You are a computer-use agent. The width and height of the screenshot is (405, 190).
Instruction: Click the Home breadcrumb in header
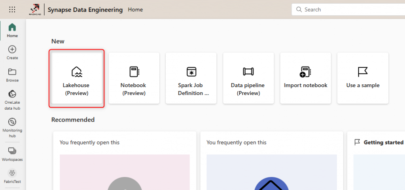pyautogui.click(x=135, y=9)
